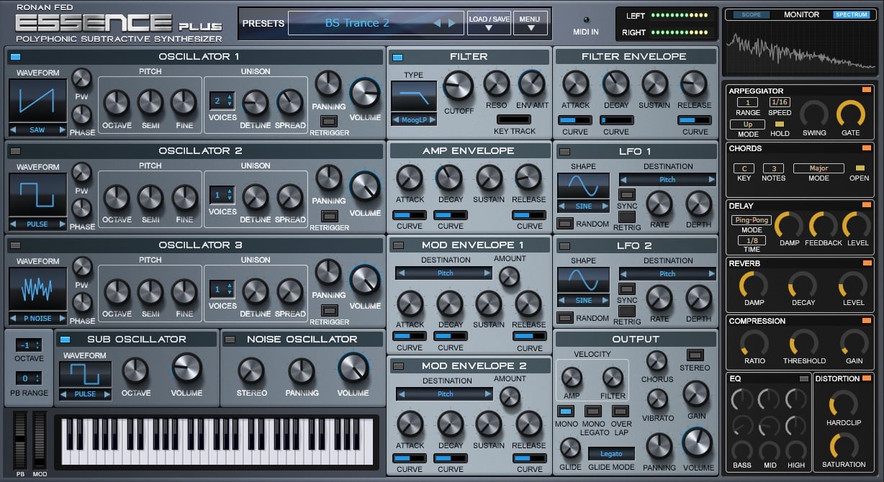The image size is (884, 482).
Task: Click the Oscillator 1 Detune knob
Action: 255,103
